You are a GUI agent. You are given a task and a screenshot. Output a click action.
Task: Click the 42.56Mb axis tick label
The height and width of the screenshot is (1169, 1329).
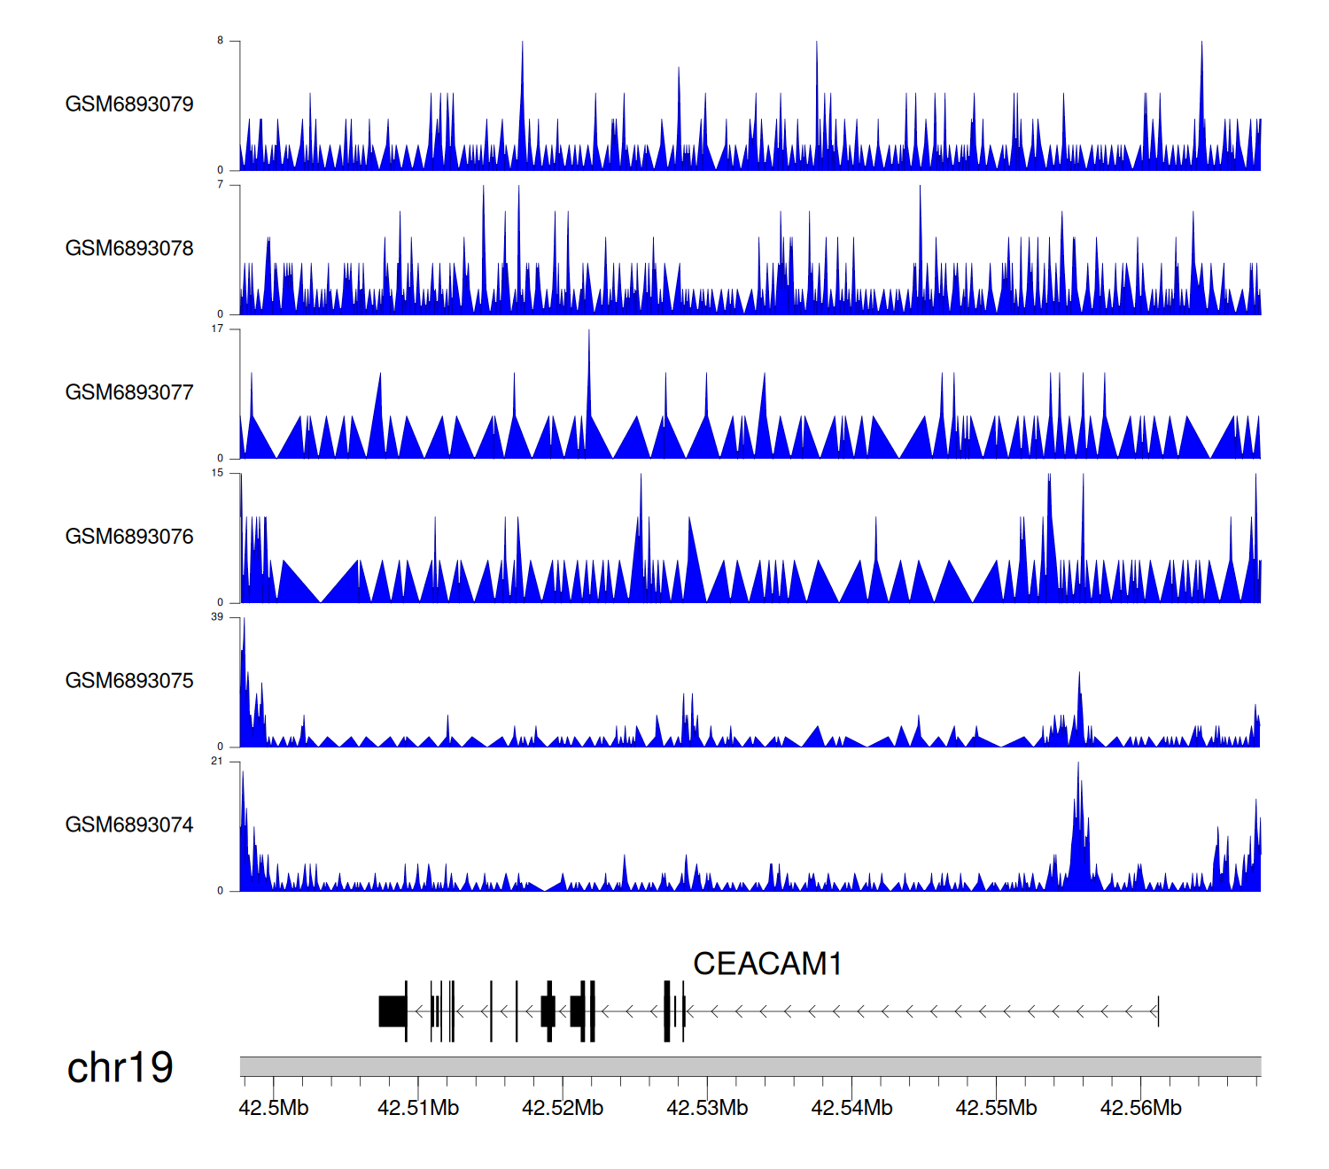1140,1108
